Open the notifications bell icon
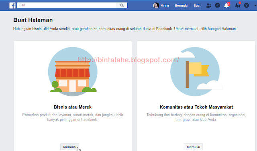The height and width of the screenshot is (151, 257). point(226,5)
